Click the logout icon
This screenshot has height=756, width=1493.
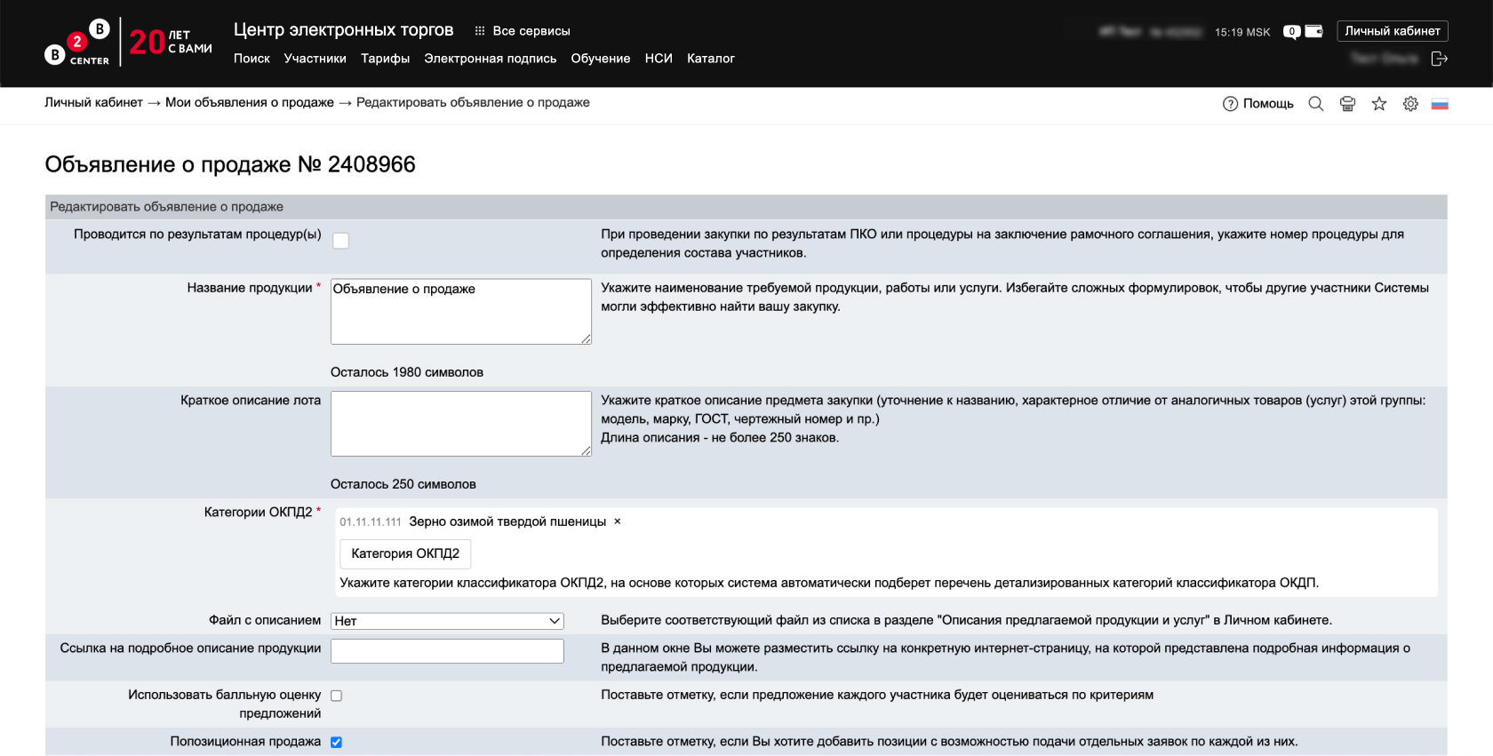pos(1440,59)
